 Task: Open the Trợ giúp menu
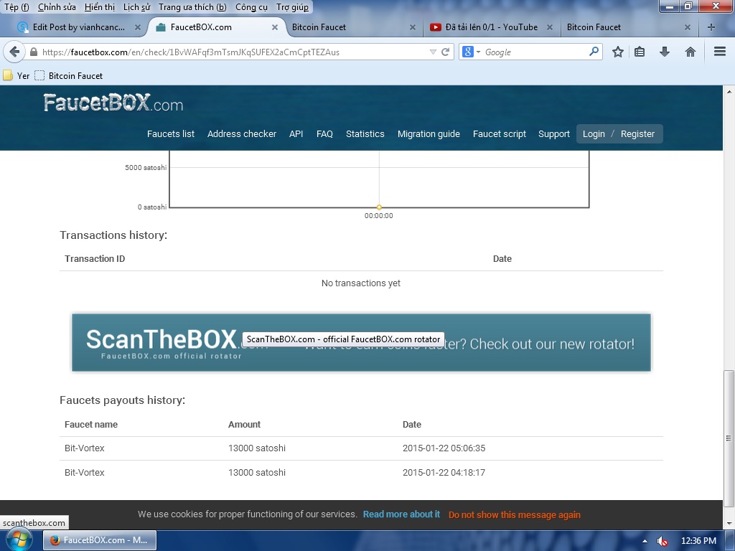pos(293,7)
